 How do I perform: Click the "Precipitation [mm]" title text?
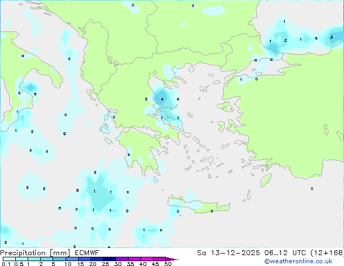pos(35,253)
